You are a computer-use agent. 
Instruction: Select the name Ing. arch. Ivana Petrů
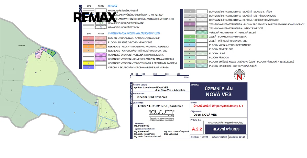144,134
